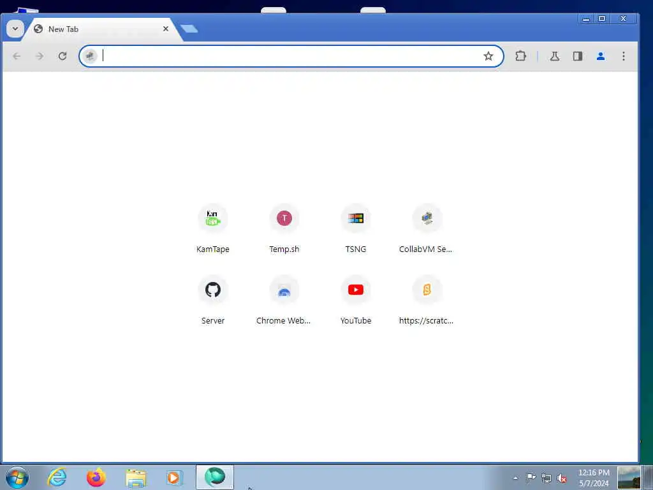Open a new tab with the new-tab button

click(189, 29)
